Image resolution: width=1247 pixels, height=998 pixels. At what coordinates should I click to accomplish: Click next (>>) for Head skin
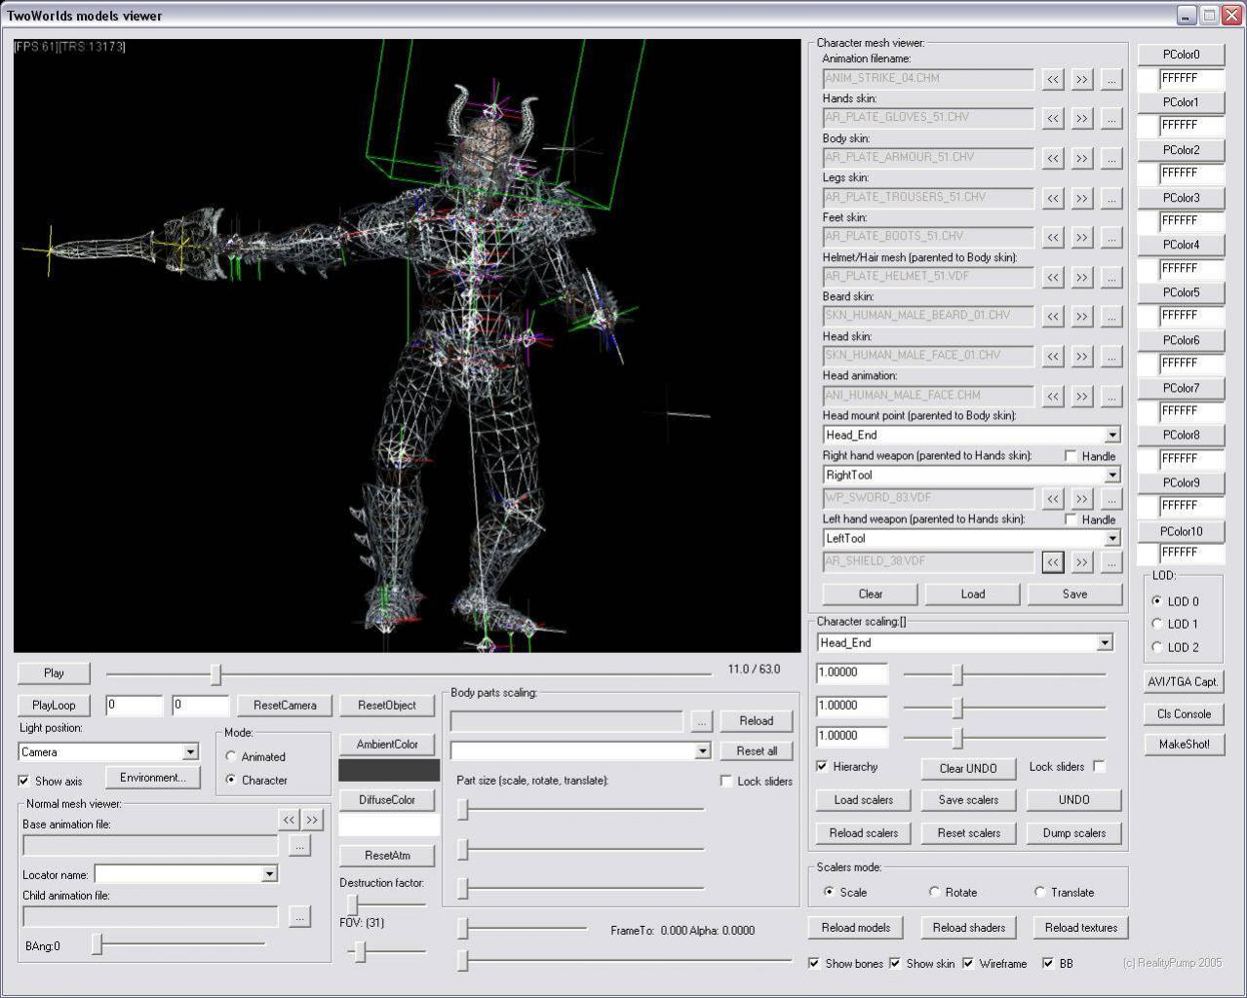pyautogui.click(x=1081, y=356)
